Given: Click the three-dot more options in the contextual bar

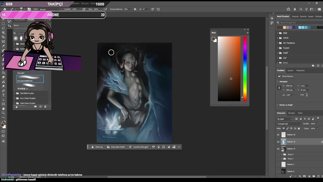Looking at the screenshot, I should (179, 147).
